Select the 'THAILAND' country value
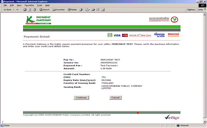Viewport: 207px width, 128px height. pos(107,83)
